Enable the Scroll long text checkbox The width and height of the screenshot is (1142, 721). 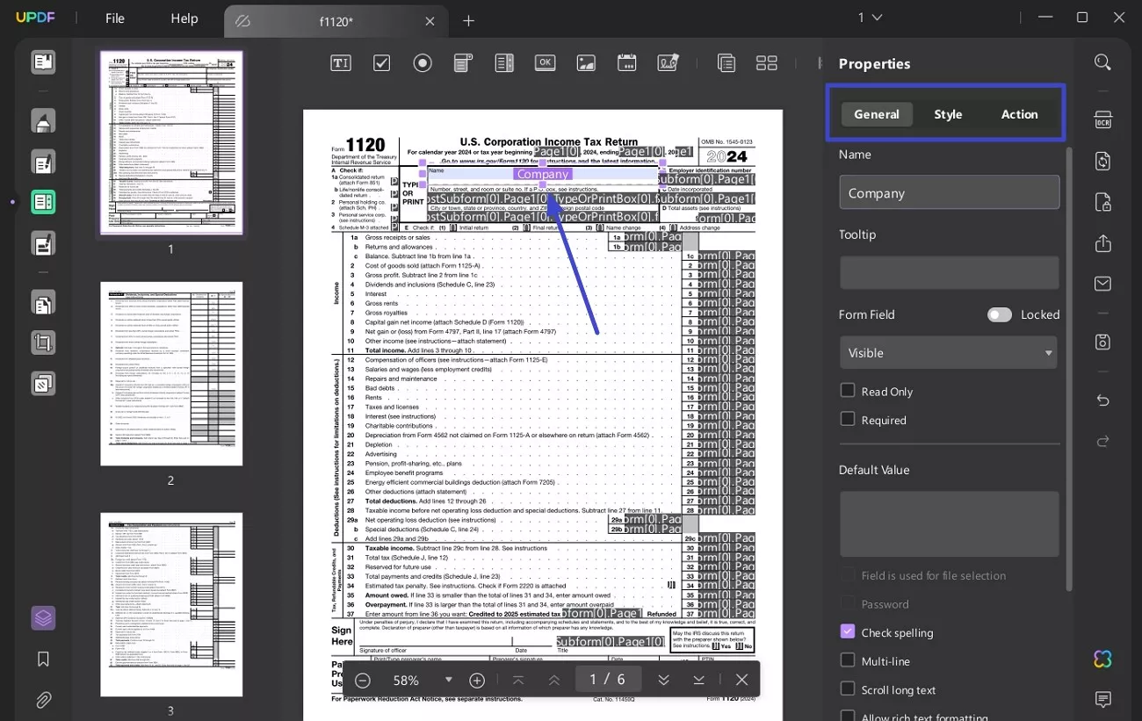[x=848, y=689]
